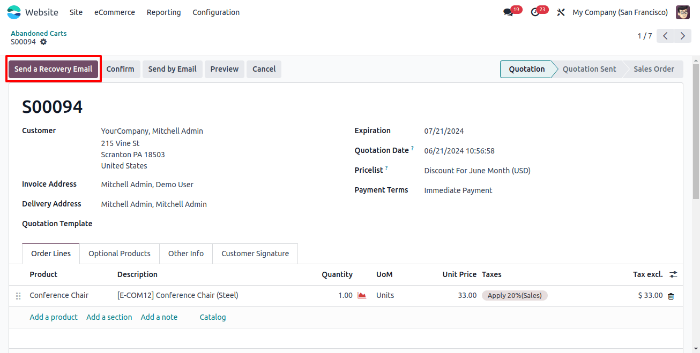Click the debug tools wrench icon
The image size is (700, 353).
coord(561,12)
